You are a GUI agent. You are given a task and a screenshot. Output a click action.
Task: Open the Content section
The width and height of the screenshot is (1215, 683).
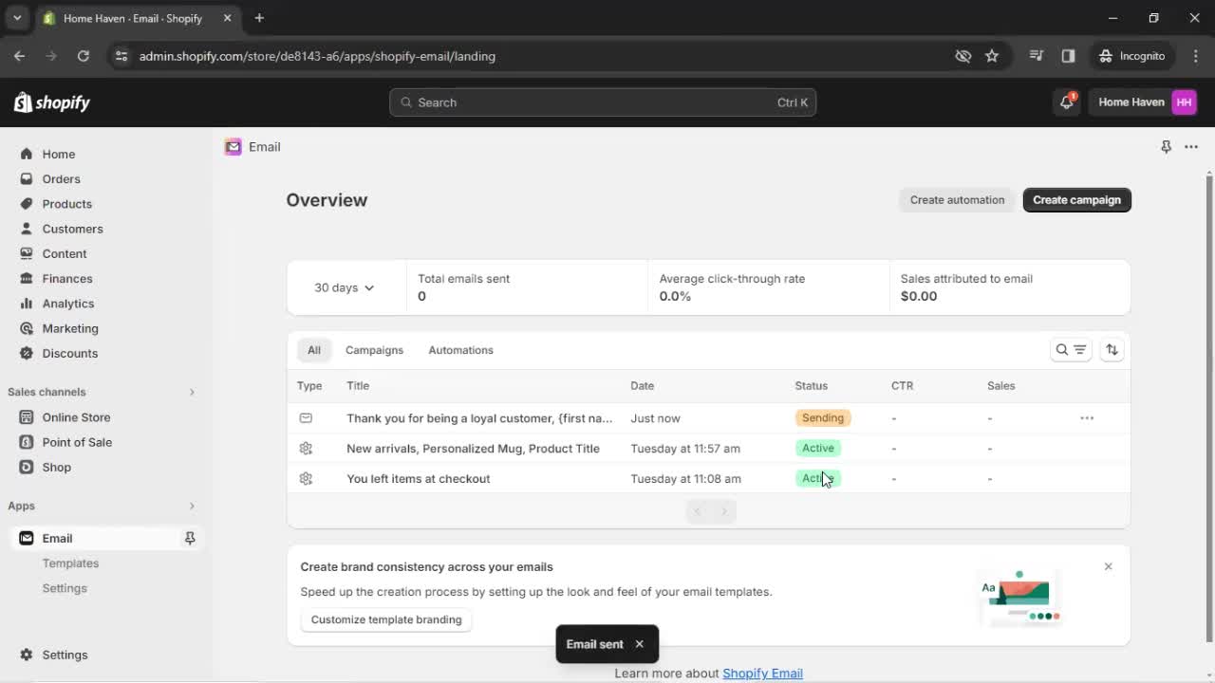[x=64, y=253]
